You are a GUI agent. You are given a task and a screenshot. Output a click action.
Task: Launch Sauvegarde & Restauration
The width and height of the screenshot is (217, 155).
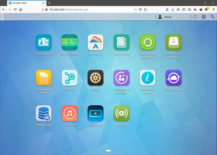(x=148, y=42)
